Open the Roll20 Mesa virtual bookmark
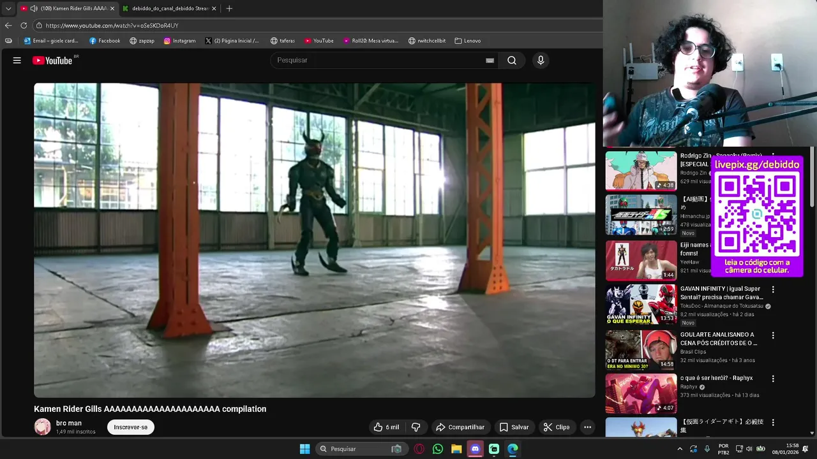 coord(371,41)
